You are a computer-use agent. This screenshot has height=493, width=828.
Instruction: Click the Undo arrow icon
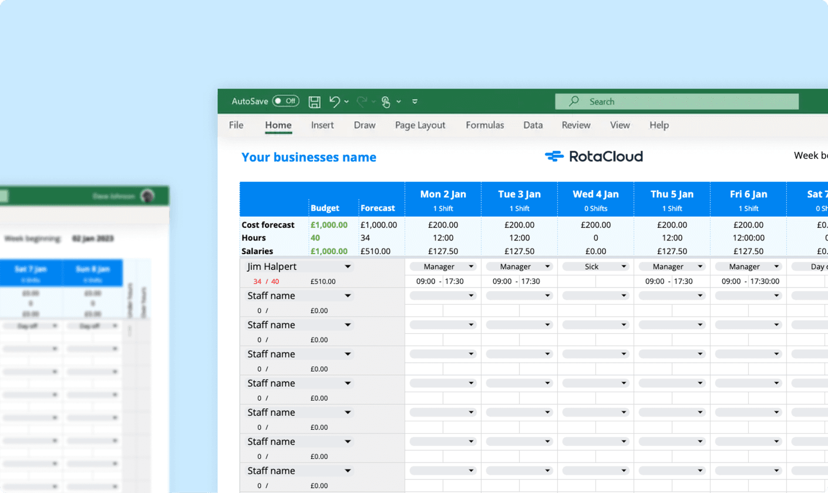pos(334,102)
